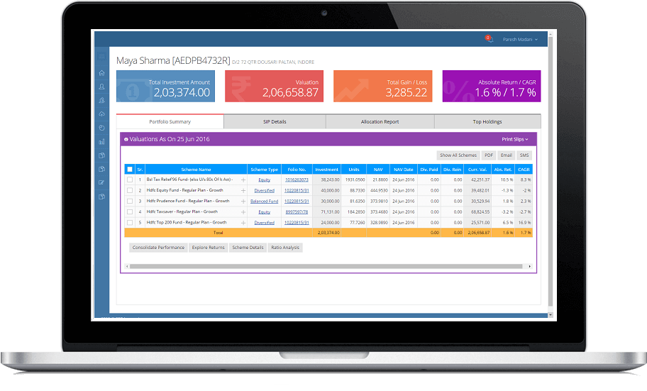Open the Paresh Madani user menu
Viewport: 647px width, 391px height.
pos(520,39)
